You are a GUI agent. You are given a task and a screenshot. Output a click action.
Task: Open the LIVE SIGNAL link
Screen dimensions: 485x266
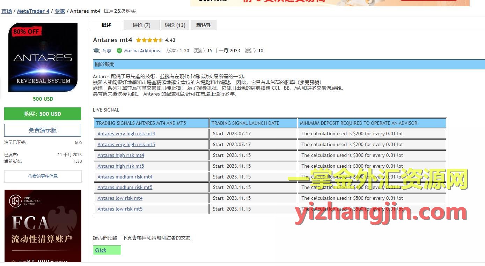click(x=106, y=110)
